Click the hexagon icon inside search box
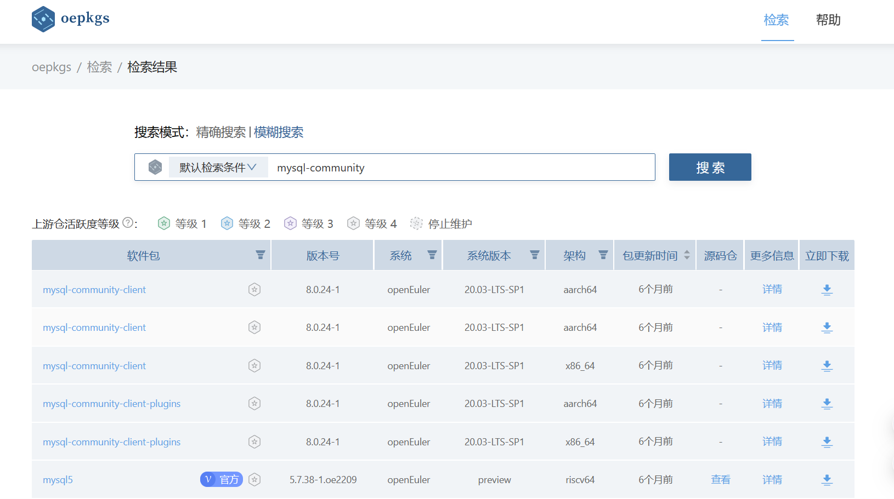Viewport: 894px width, 499px height. (x=155, y=167)
